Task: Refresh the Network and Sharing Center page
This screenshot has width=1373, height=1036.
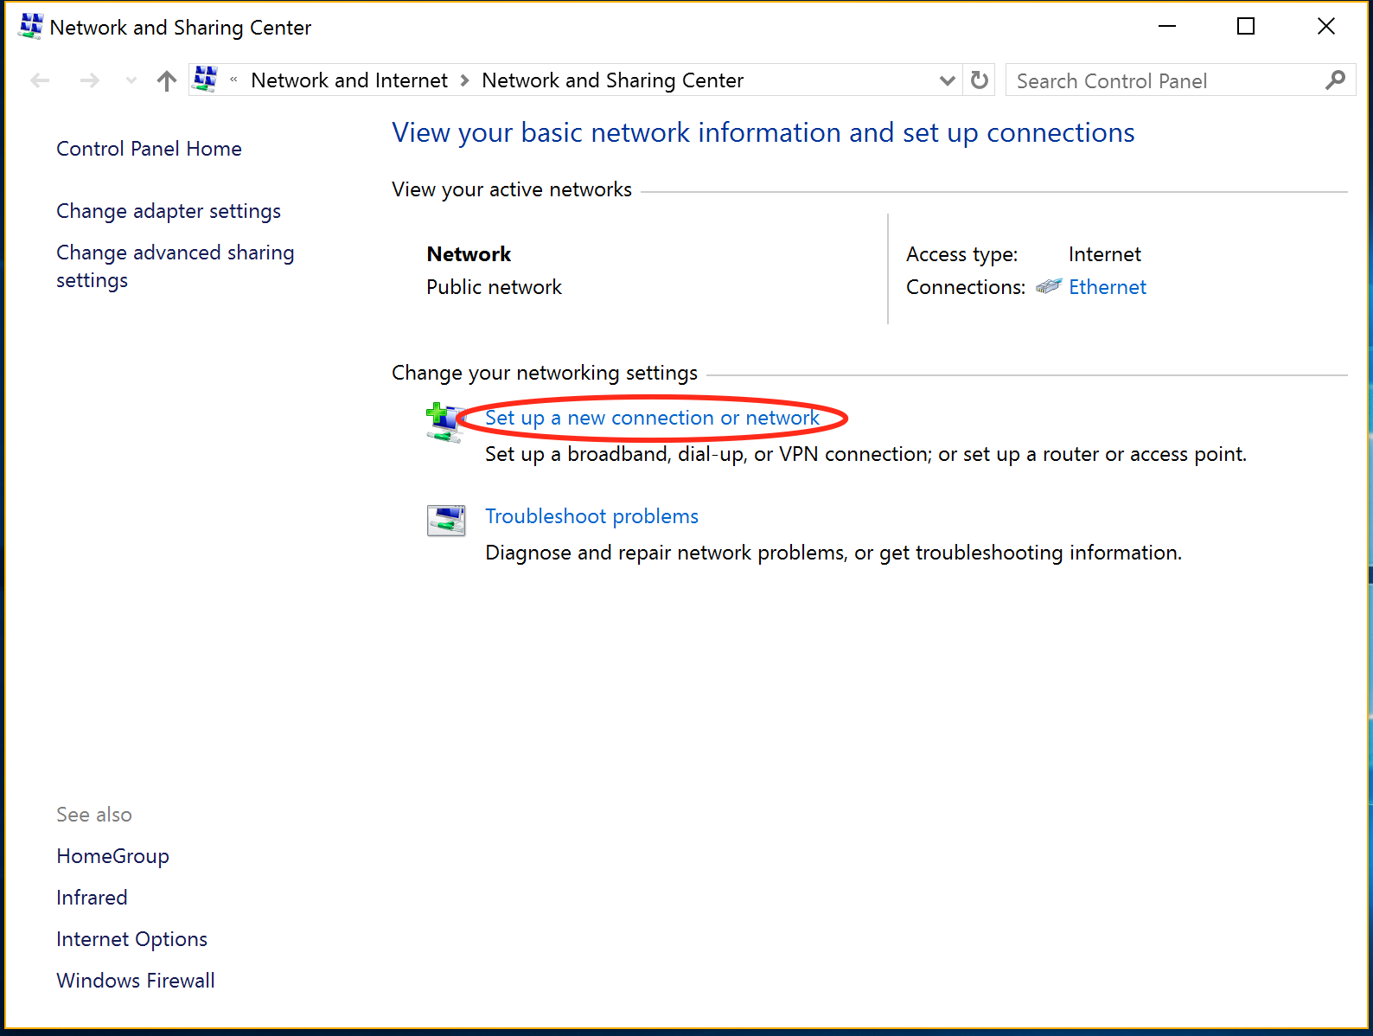Action: 979,80
